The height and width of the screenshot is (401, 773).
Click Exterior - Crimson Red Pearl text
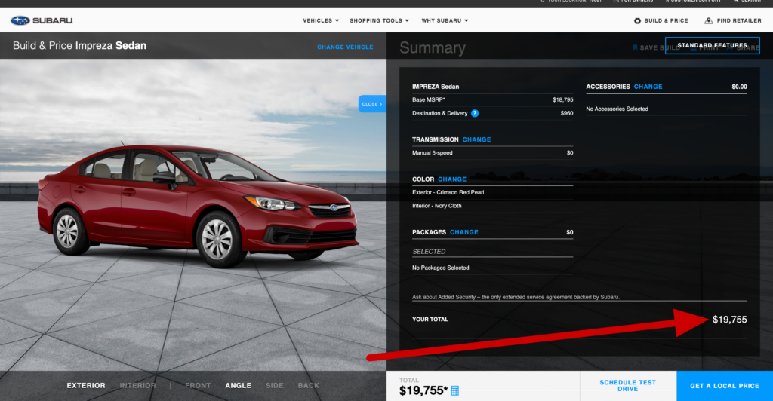click(448, 192)
